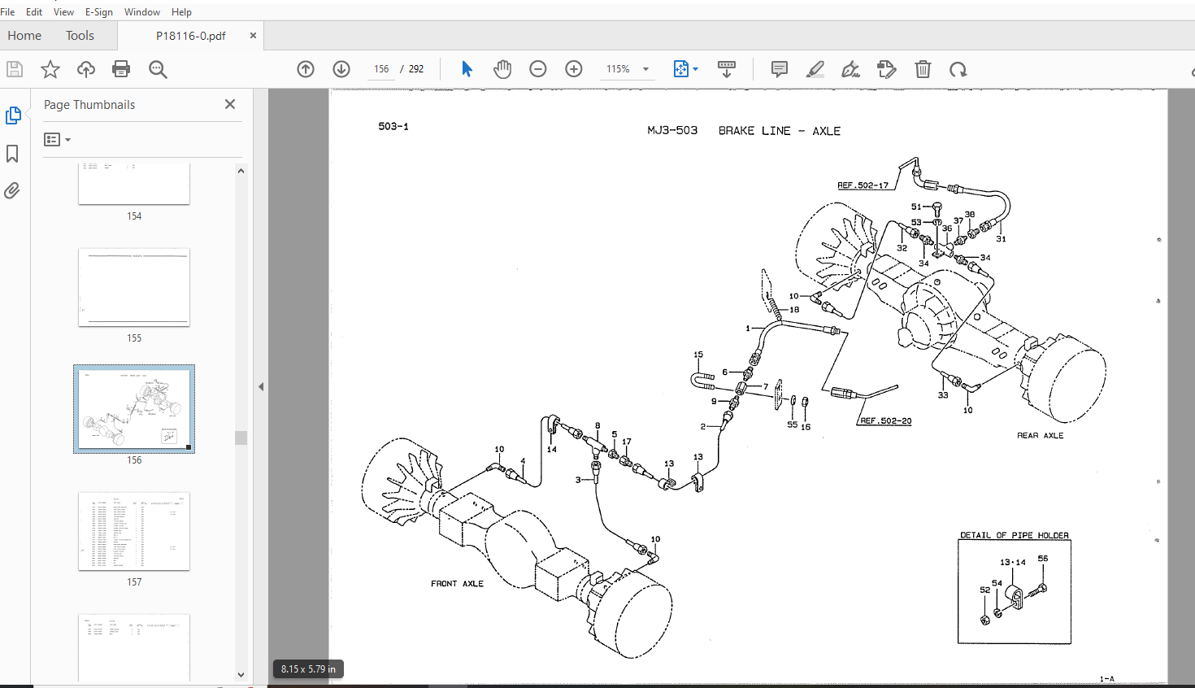
Task: Click the page number field showing 156
Action: tap(381, 69)
